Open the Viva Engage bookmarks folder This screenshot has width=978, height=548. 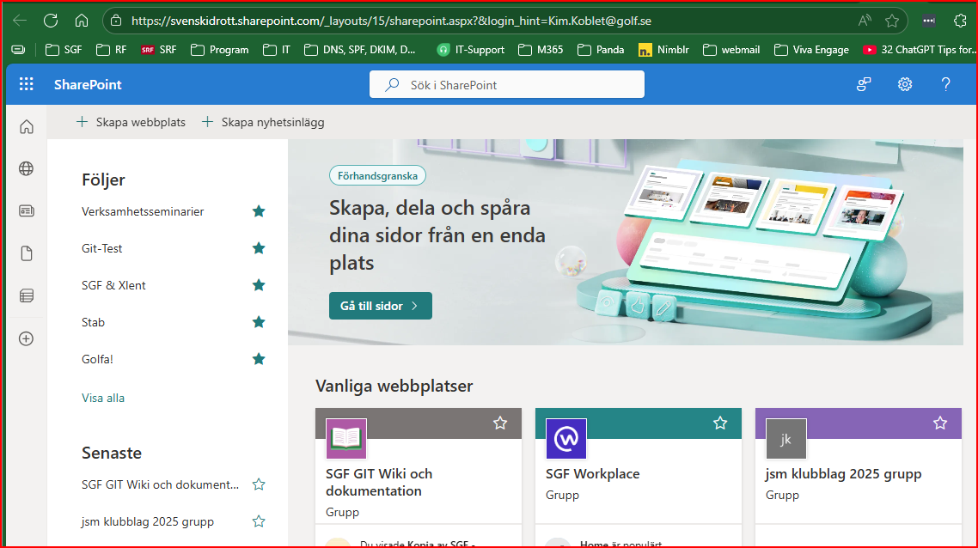811,50
